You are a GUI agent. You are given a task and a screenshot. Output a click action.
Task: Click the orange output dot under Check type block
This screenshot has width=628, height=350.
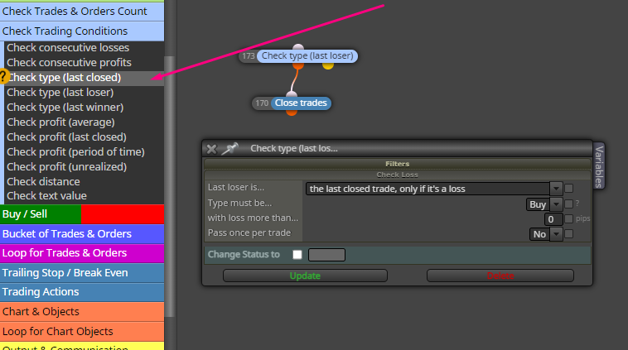(x=297, y=65)
